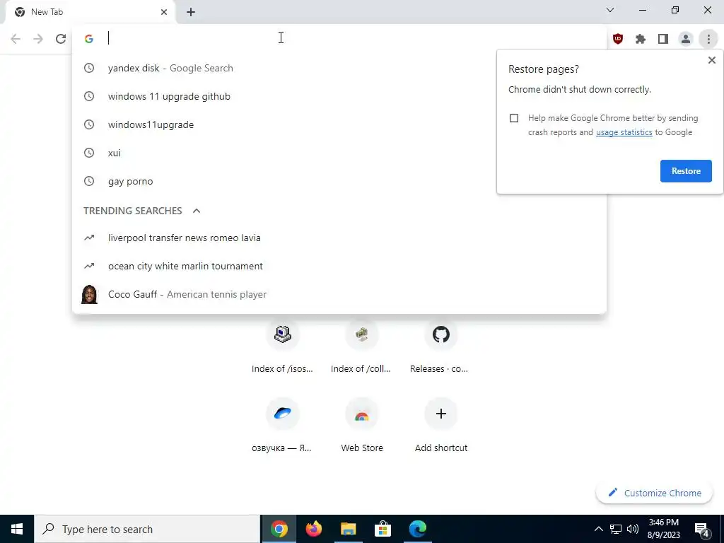Open Index of /isos shortcut
724x543 pixels.
click(282, 348)
